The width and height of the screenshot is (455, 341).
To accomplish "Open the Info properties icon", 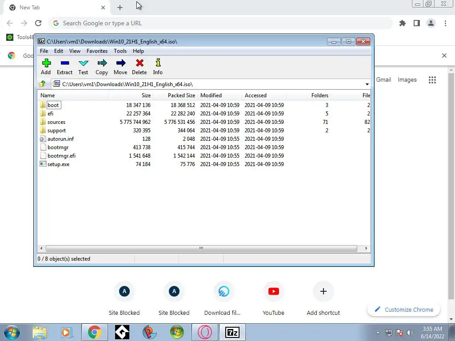I will tap(158, 63).
